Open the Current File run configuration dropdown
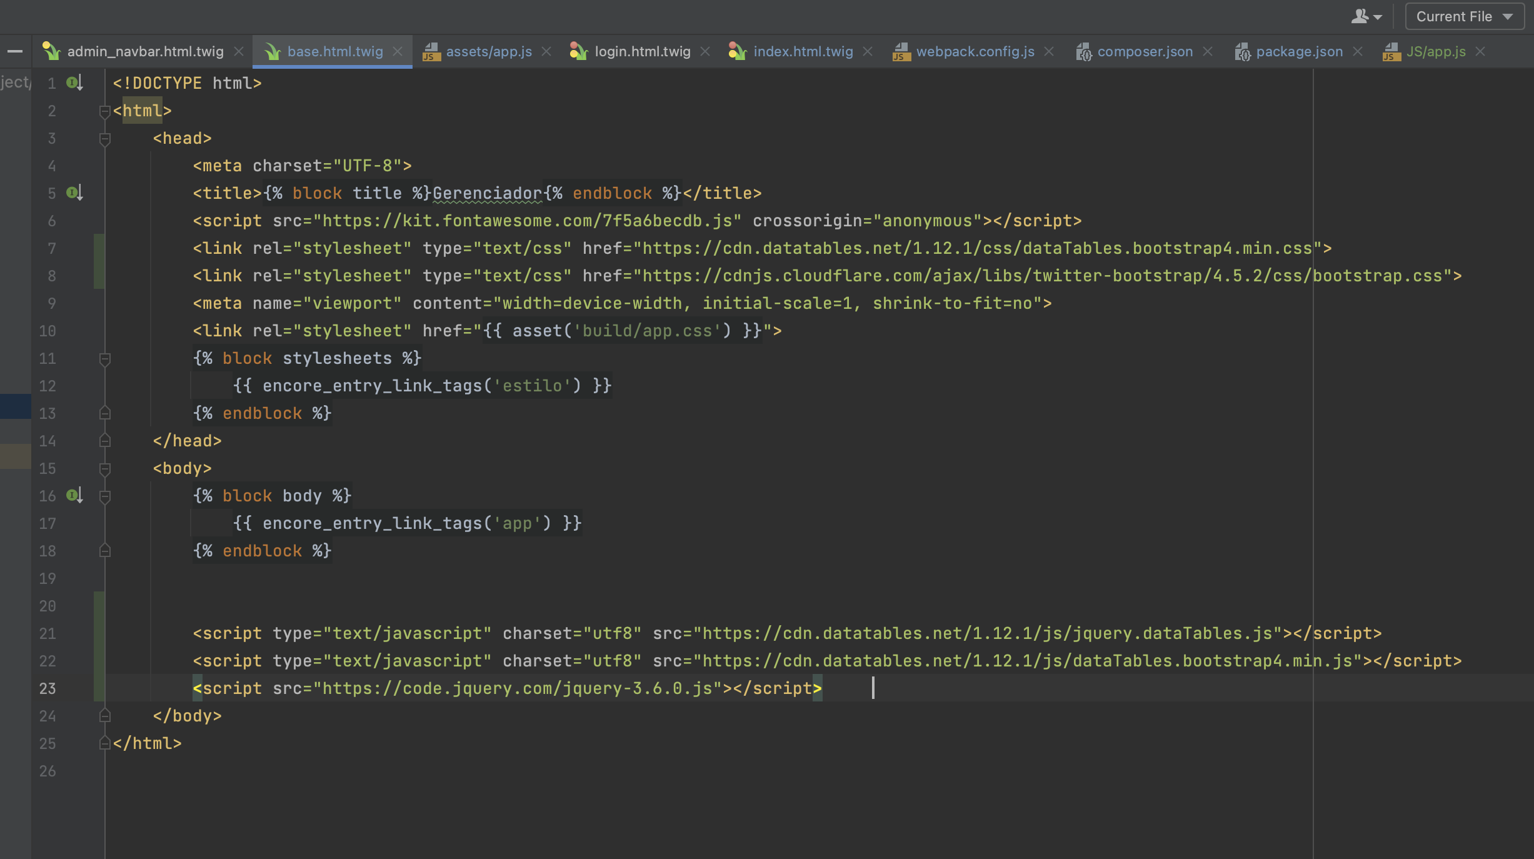Screen dimensions: 1534x859 tap(1465, 17)
